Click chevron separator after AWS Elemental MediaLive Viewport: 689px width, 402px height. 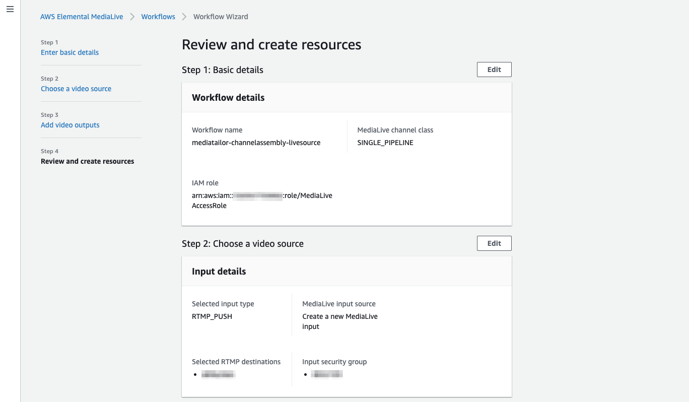pos(132,17)
